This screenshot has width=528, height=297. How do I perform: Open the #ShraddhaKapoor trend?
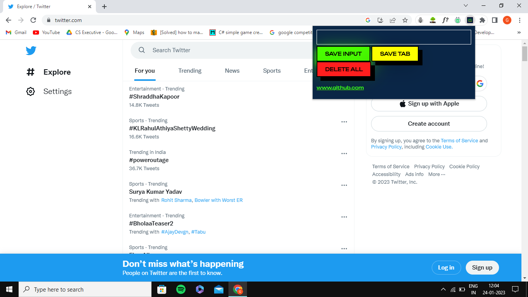pyautogui.click(x=154, y=97)
